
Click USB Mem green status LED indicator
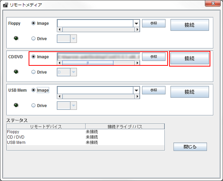tap(16, 105)
